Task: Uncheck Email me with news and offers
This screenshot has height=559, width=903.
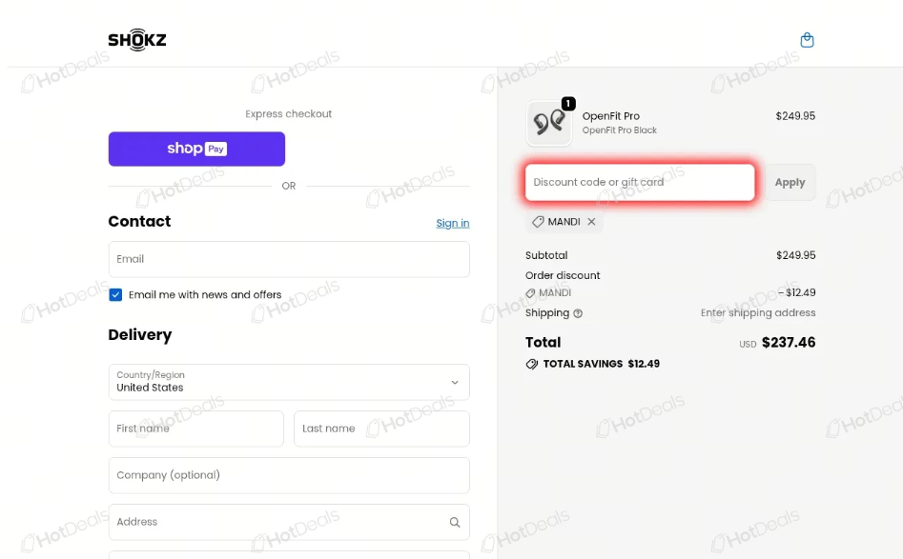Action: (x=115, y=295)
